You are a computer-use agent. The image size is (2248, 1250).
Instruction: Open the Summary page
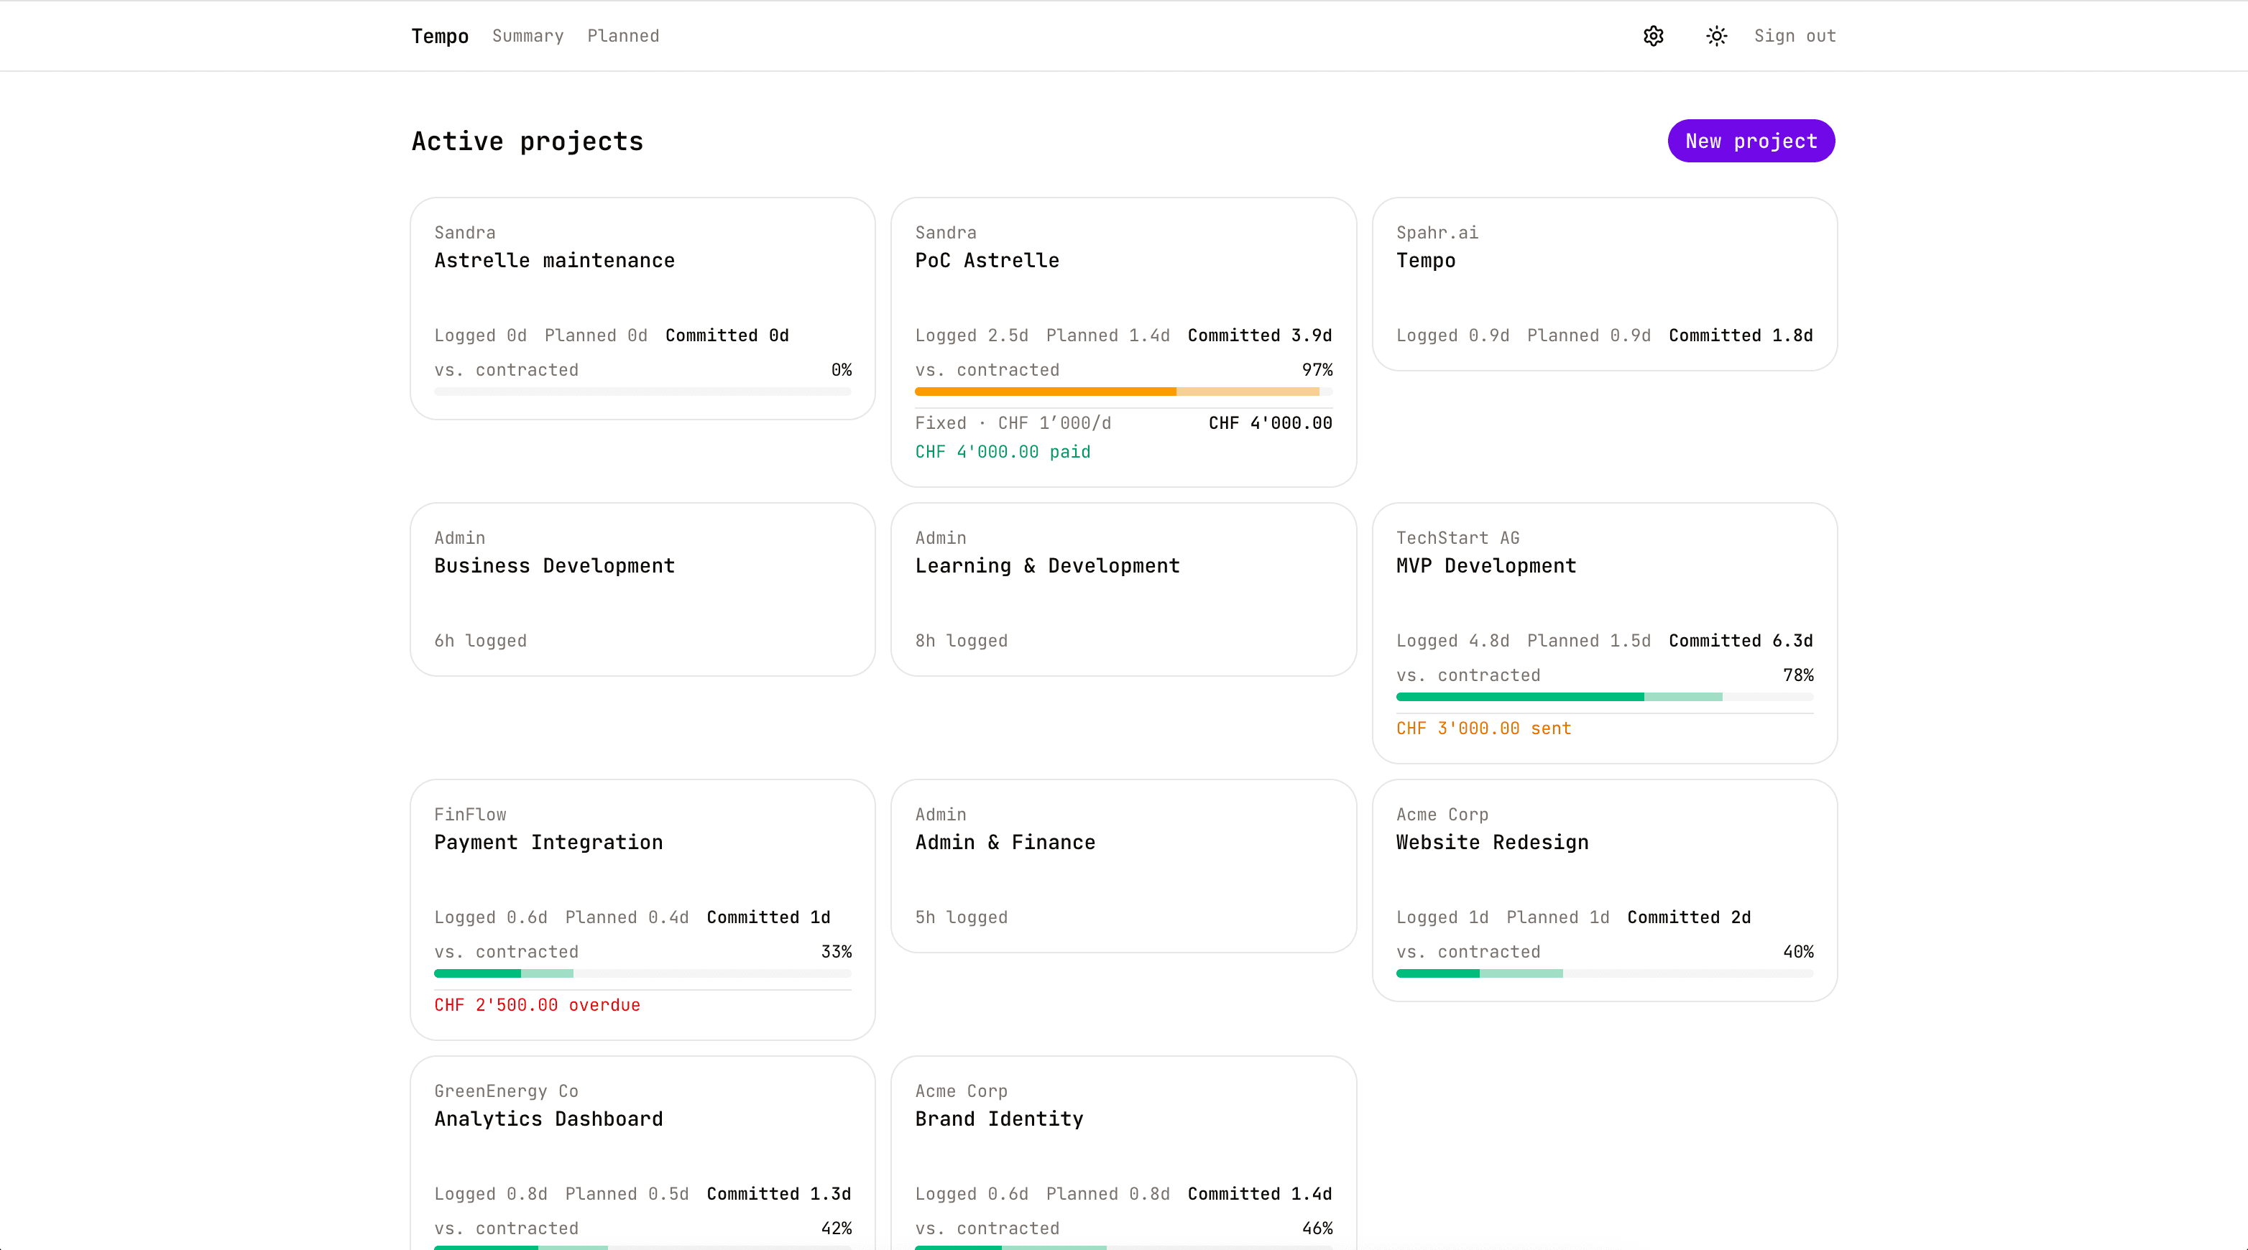[x=527, y=36]
